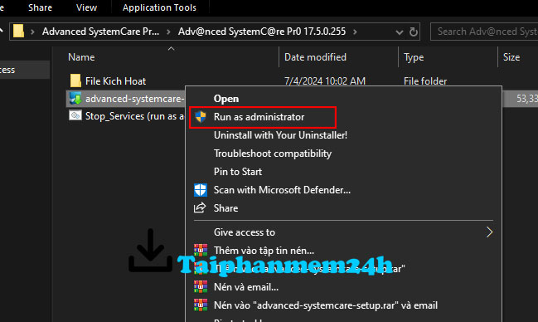This screenshot has height=322, width=538.
Task: Click Adv@nced SystemC@re Pr0 17.5.0.255 breadcrumb
Action: (262, 32)
